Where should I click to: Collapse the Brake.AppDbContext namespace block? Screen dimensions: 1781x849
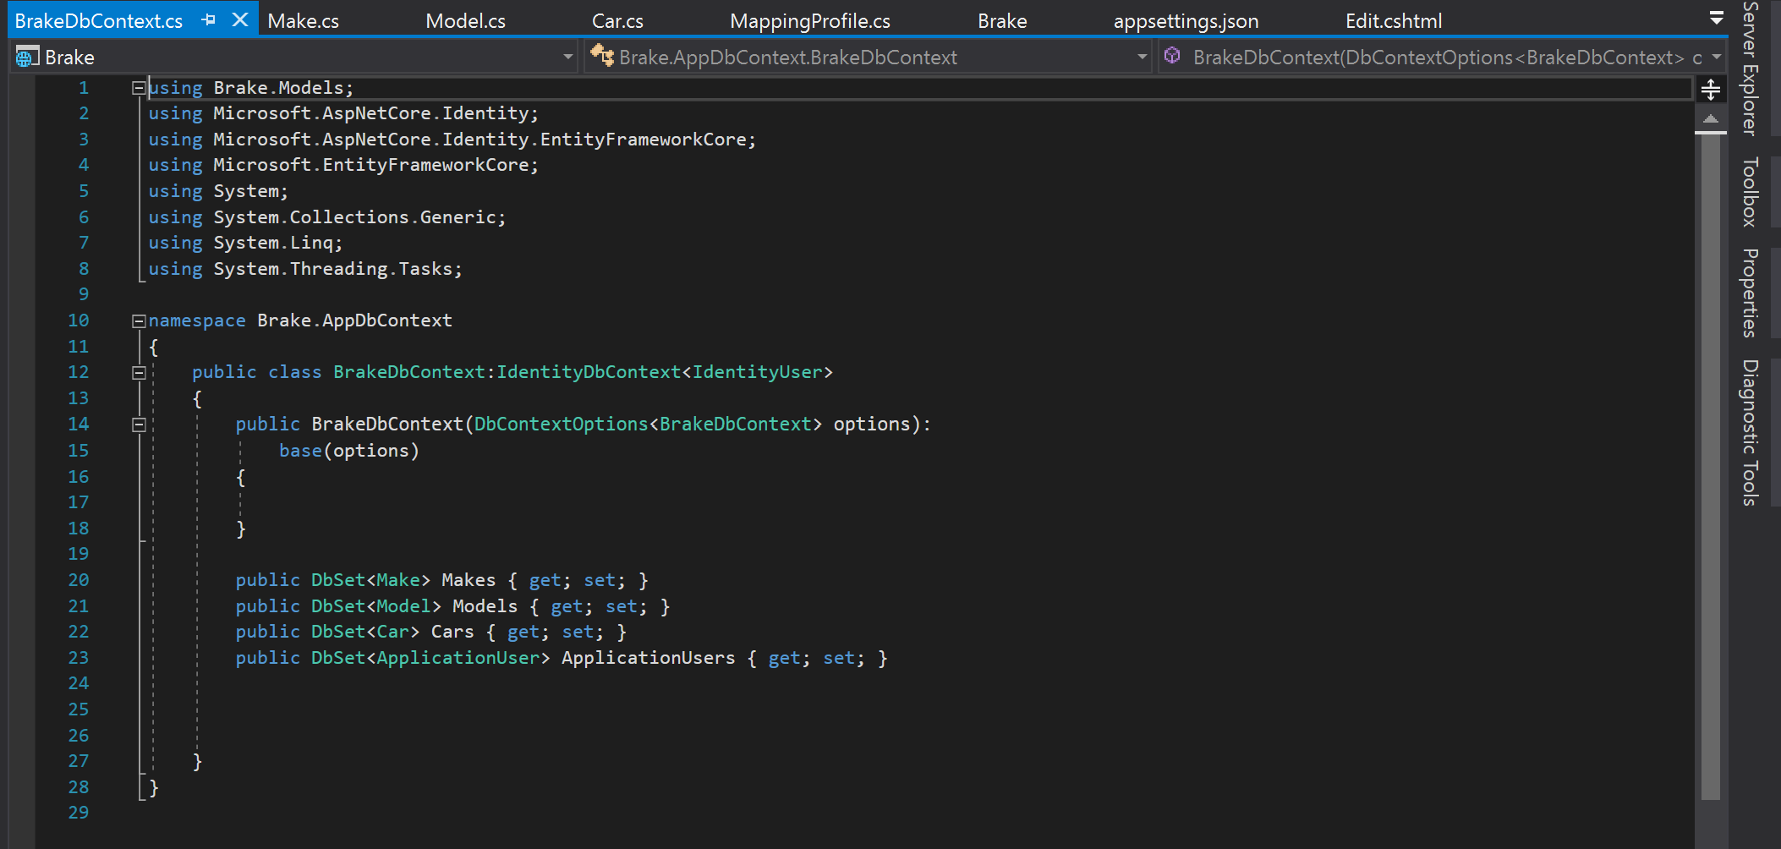[x=139, y=321]
